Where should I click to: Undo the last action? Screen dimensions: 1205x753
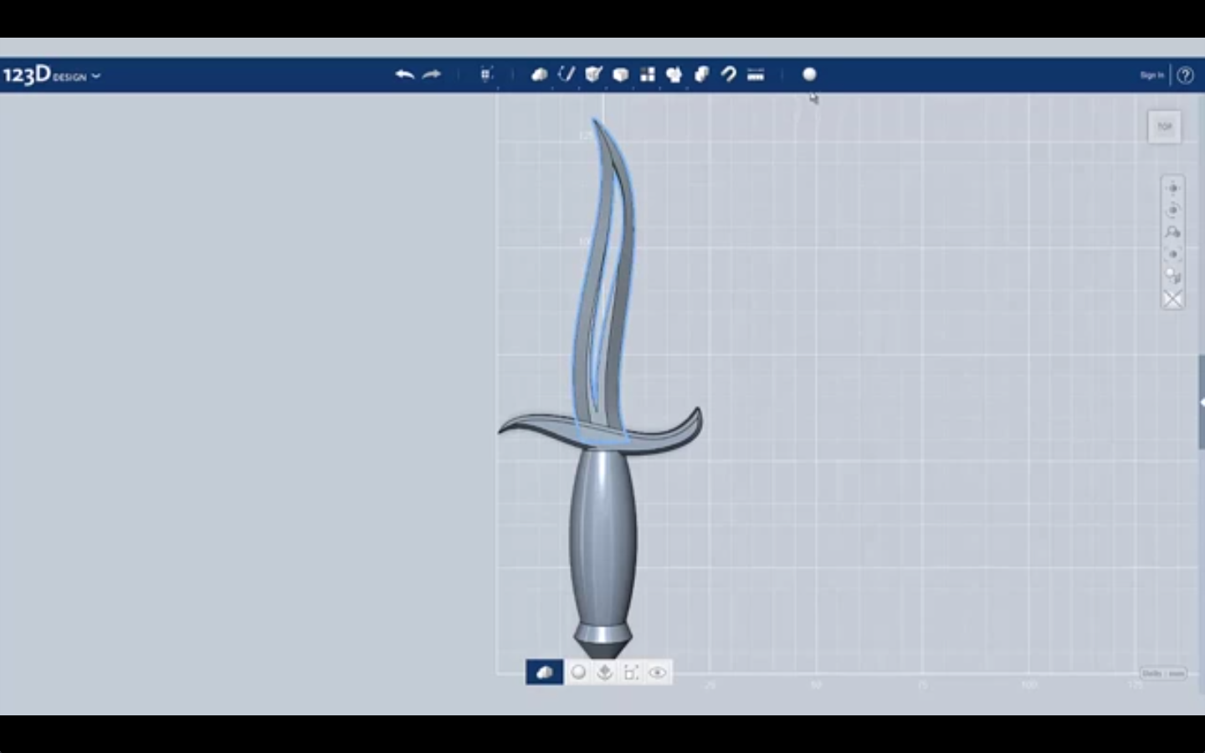click(x=405, y=74)
